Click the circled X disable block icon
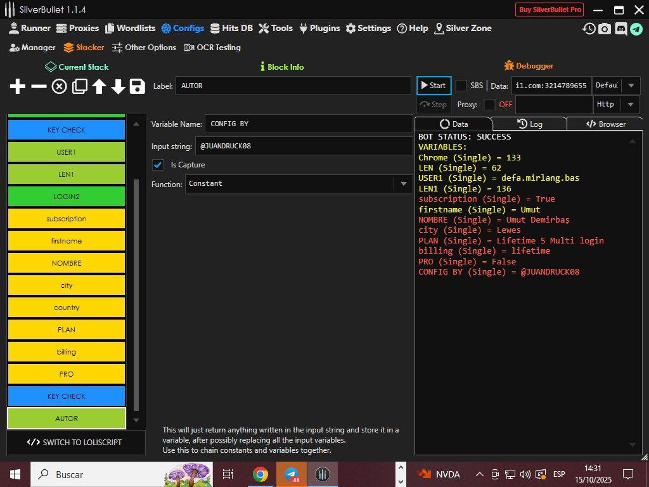 pyautogui.click(x=59, y=87)
